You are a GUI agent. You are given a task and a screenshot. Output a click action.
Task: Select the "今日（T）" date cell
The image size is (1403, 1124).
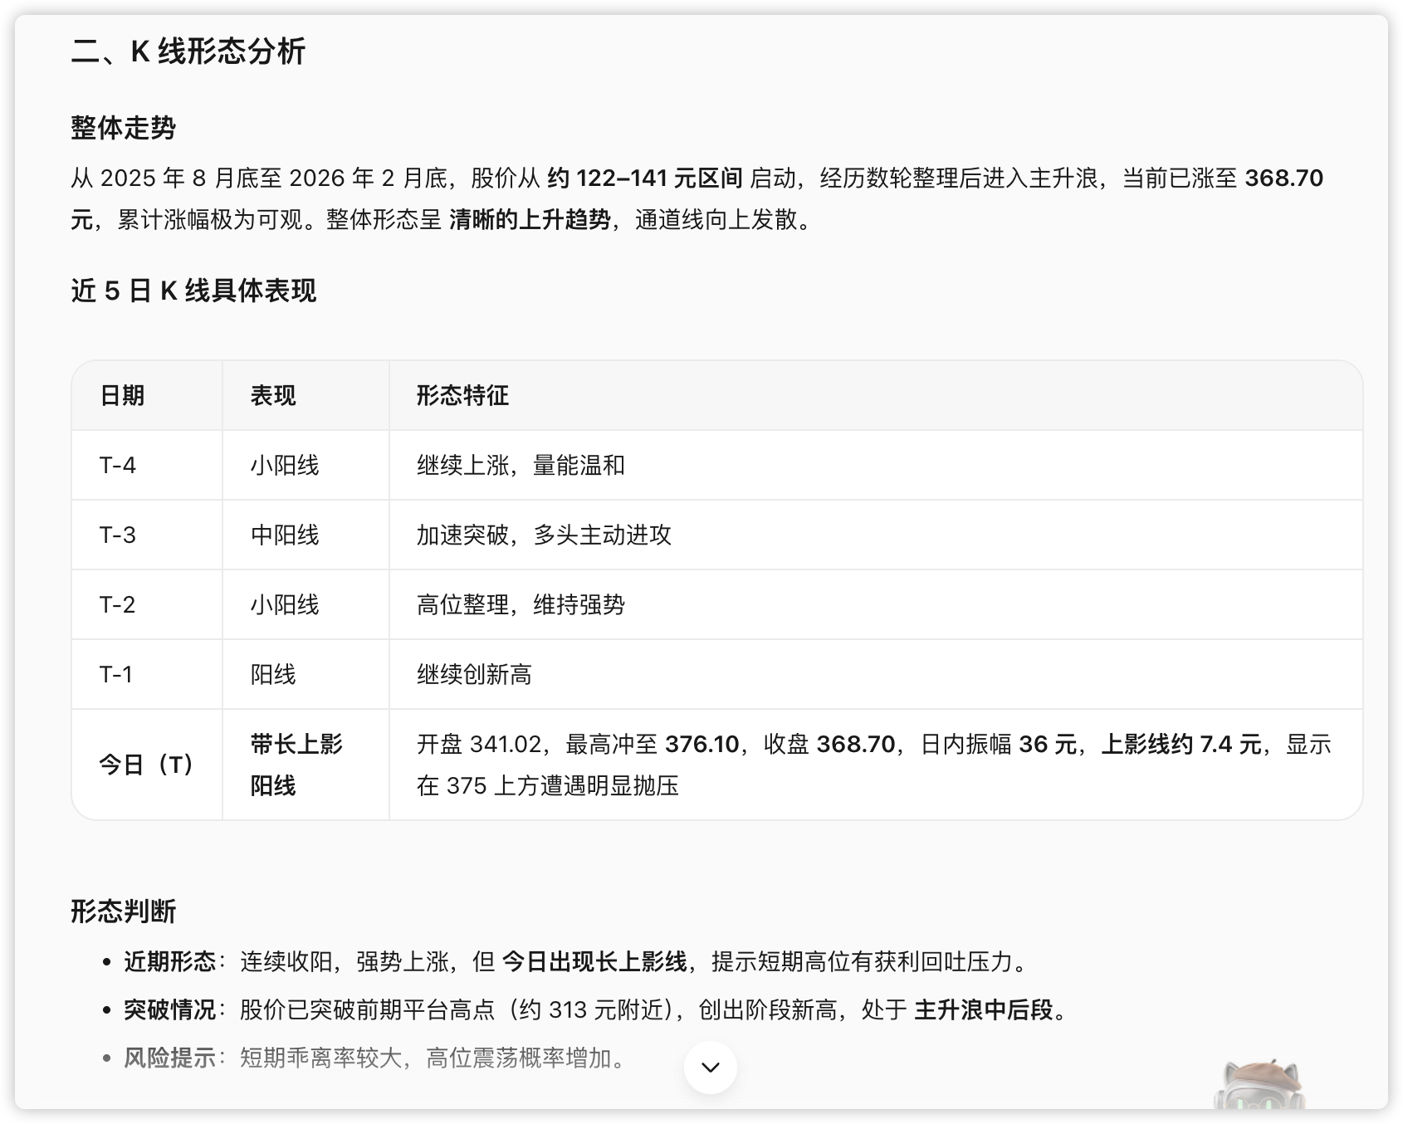point(146,765)
